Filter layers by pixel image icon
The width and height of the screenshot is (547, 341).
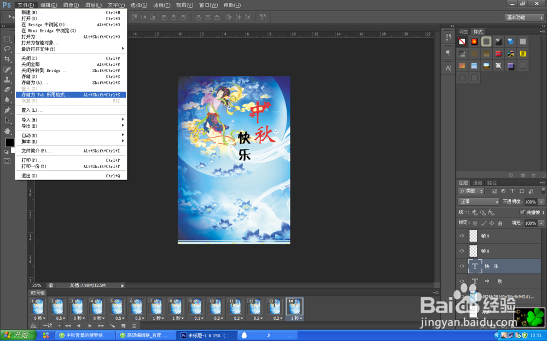click(x=494, y=191)
